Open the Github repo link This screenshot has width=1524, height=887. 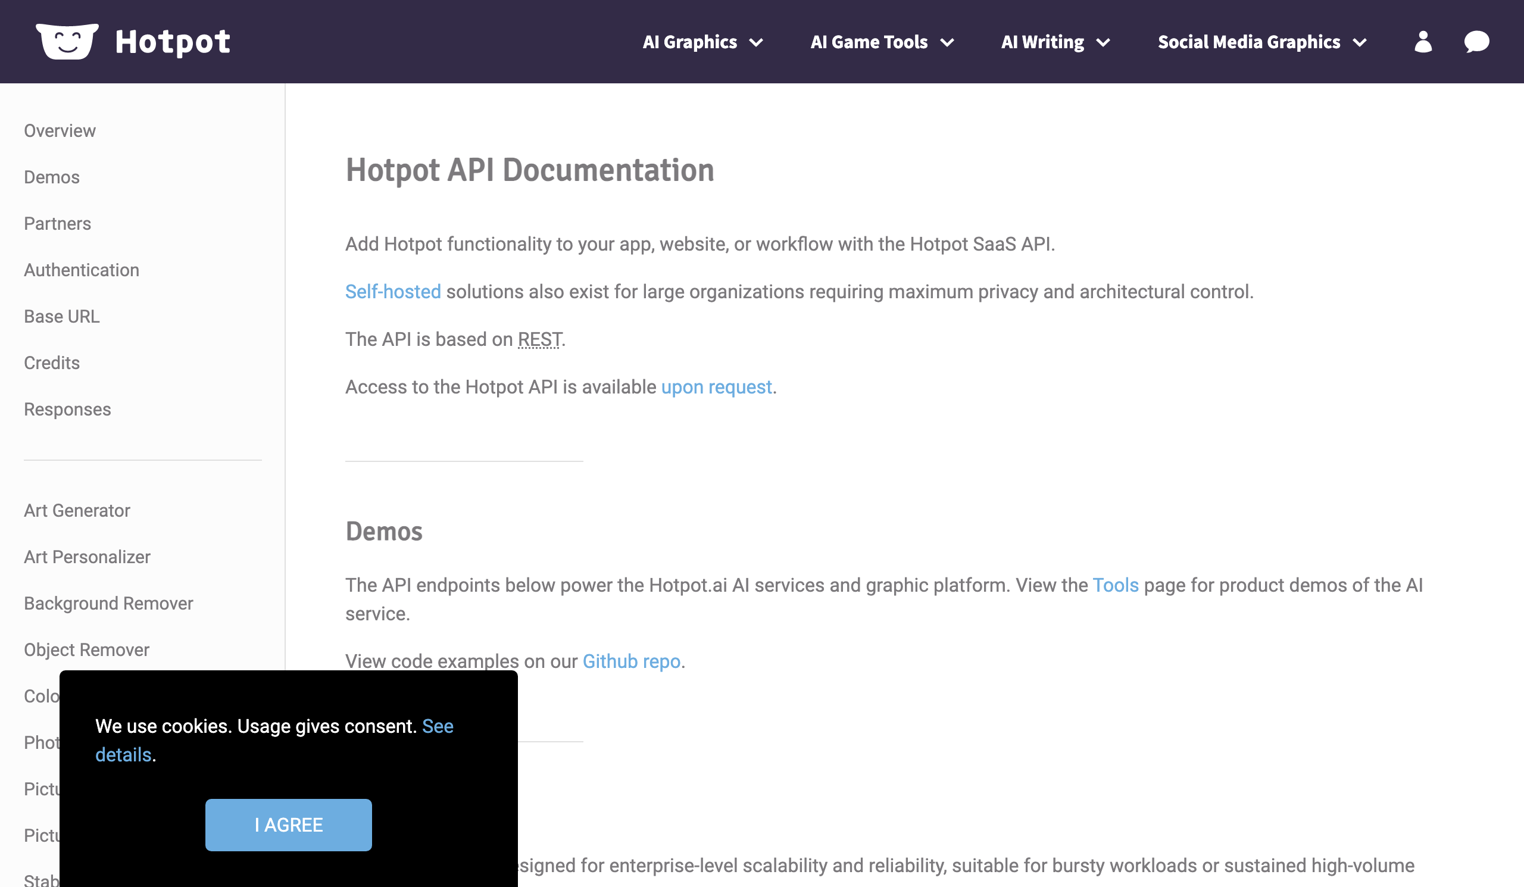(x=632, y=661)
